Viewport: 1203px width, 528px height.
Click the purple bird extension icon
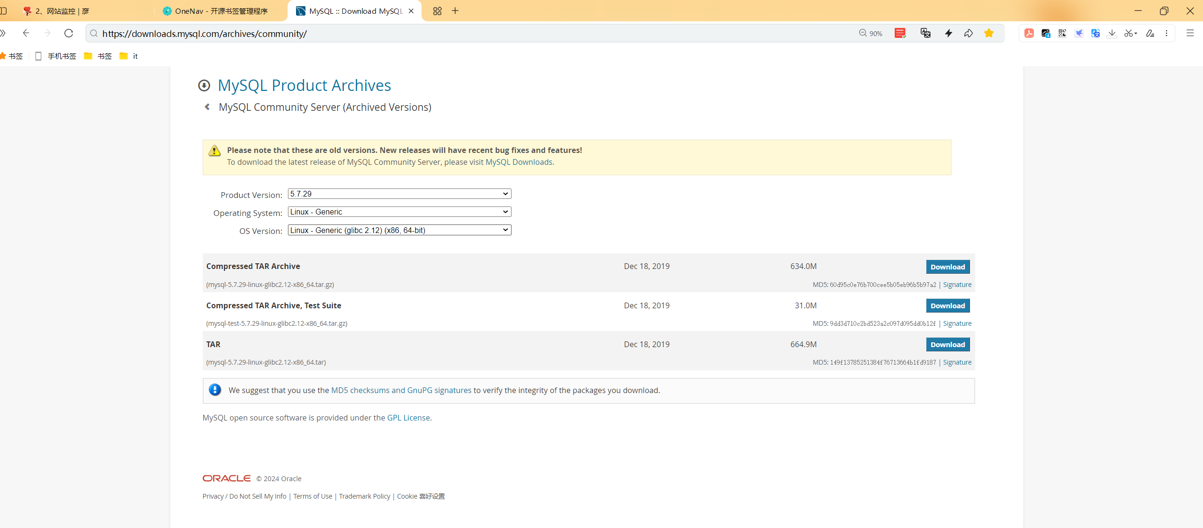coord(1079,33)
